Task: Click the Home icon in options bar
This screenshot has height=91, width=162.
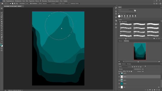Action: point(2,4)
